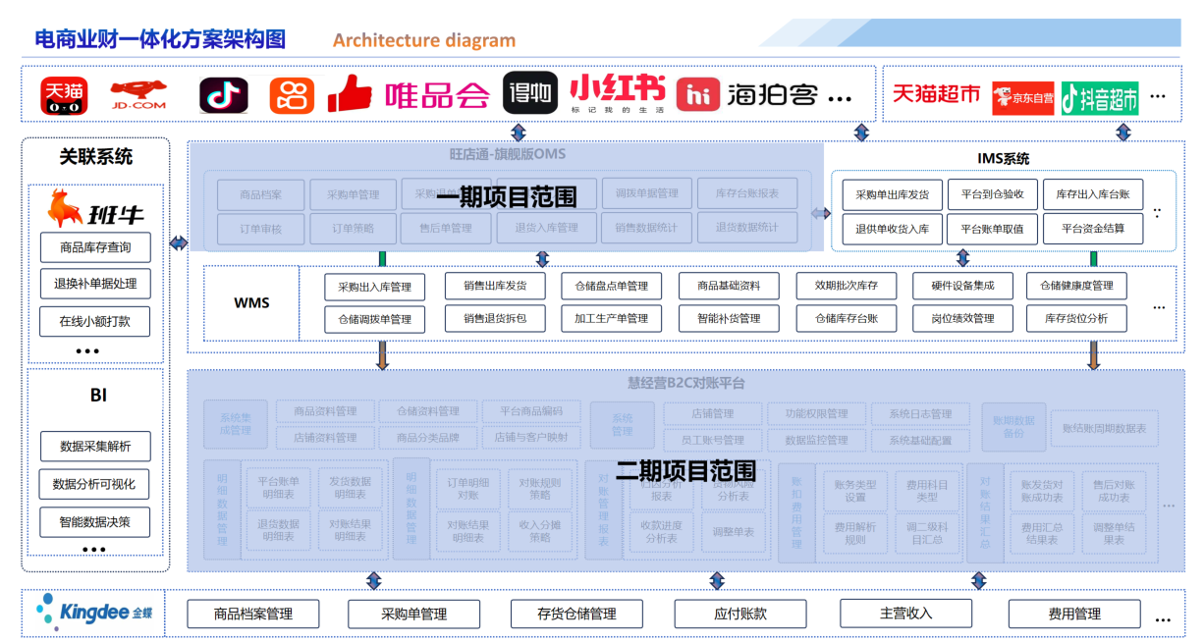Screen dimensions: 1204x642
Task: Select the 一期项目范围 overlay label
Action: [506, 196]
